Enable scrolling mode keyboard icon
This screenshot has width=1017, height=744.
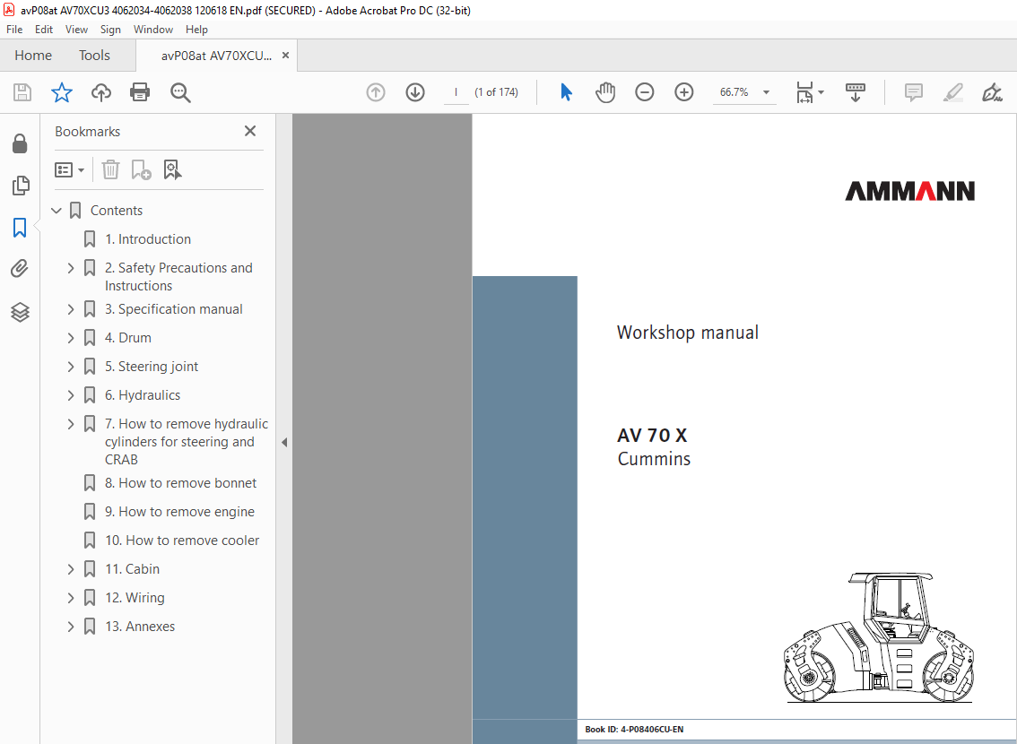point(856,92)
